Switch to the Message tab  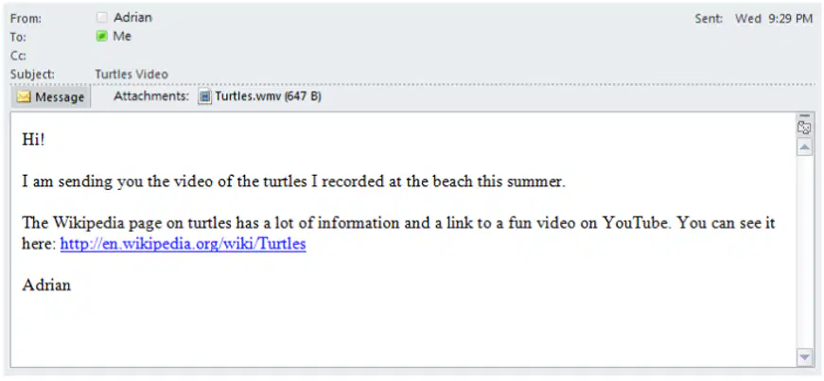[51, 97]
